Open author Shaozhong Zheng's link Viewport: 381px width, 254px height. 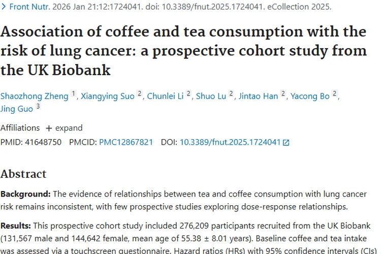[x=34, y=96]
